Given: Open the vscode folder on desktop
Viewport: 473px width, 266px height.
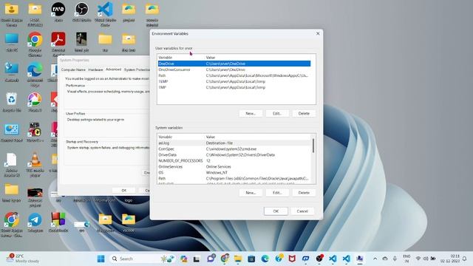Looking at the screenshot, I should 129,222.
